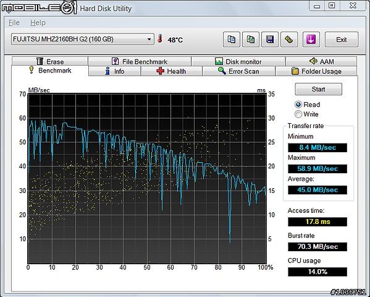Click the File Benchmark tab
Screen dimensions: 370x297
pos(140,61)
